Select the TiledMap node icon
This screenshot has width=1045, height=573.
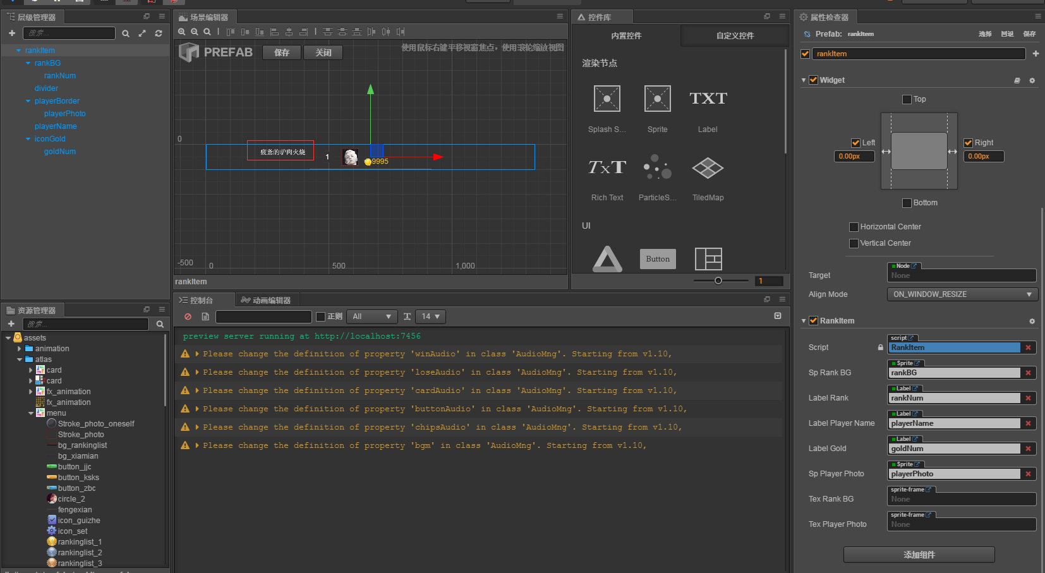(x=708, y=167)
